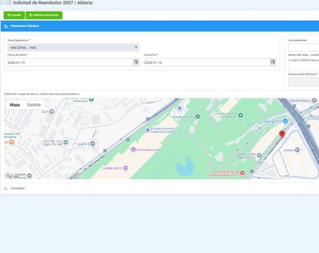
Task: Click the Sedena map marker
Action: tap(297, 150)
